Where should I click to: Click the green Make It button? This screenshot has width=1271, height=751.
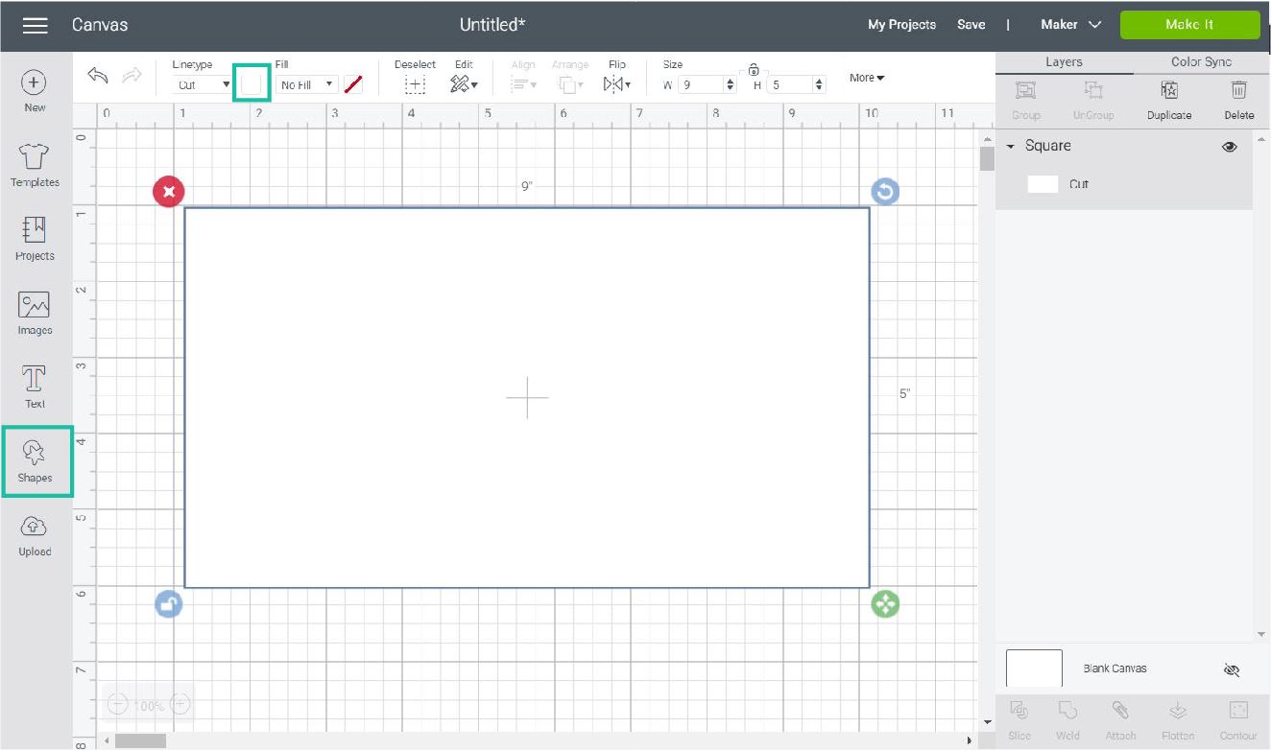(1188, 25)
